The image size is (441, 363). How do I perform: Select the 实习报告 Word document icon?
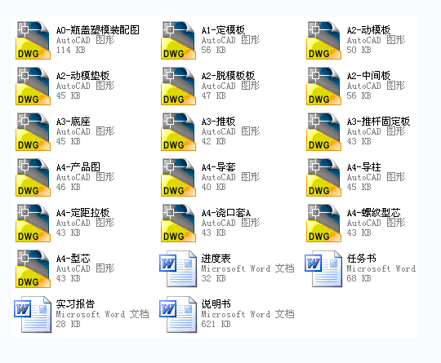33,314
